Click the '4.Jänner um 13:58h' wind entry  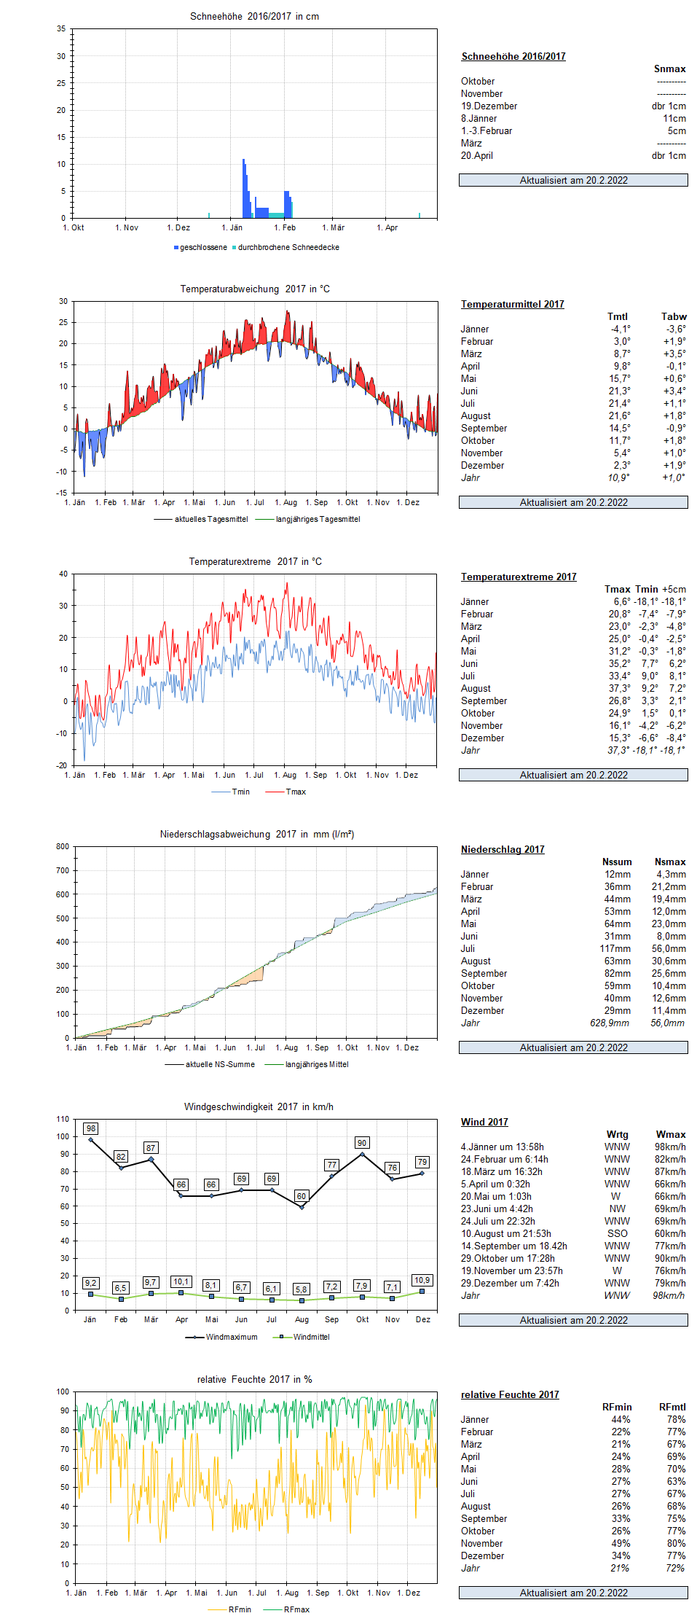pos(503,1147)
